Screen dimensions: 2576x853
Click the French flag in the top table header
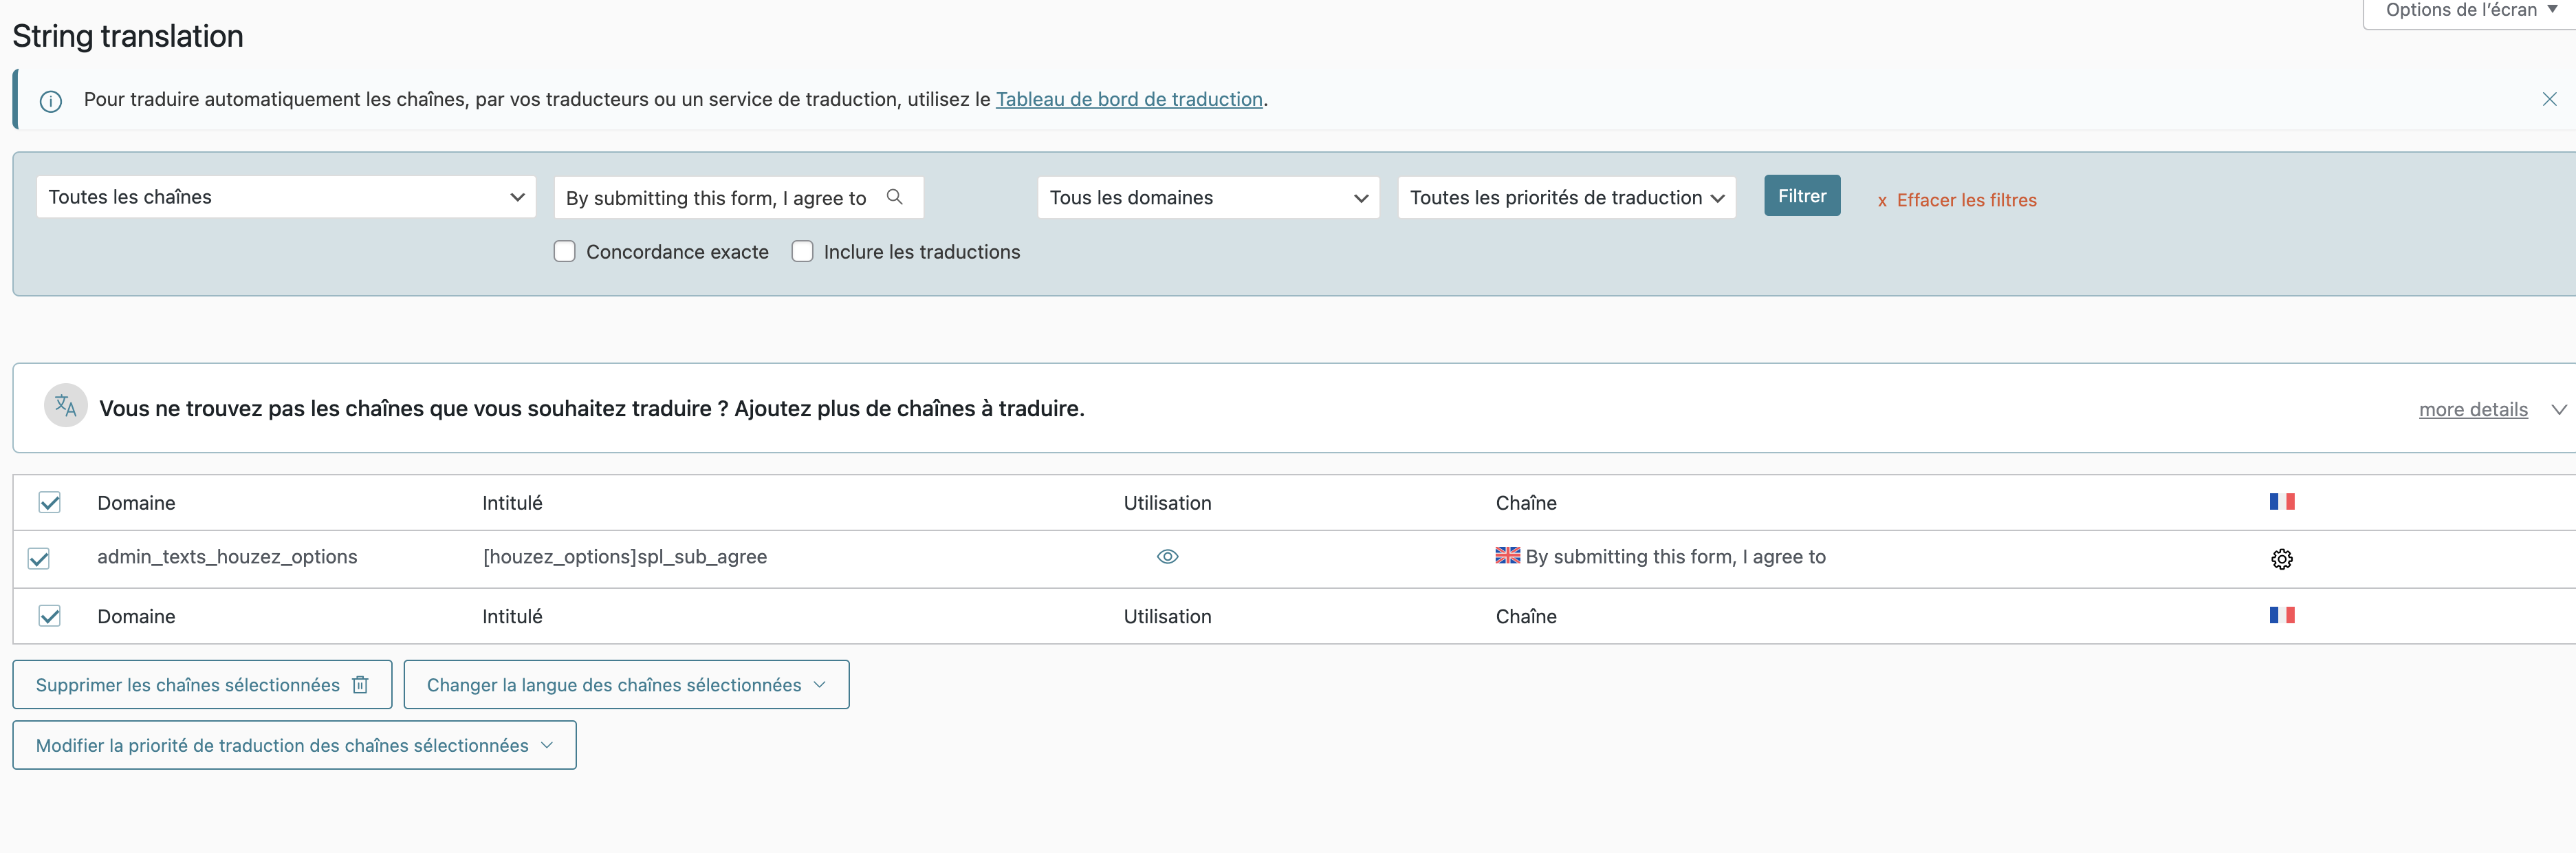(2281, 501)
